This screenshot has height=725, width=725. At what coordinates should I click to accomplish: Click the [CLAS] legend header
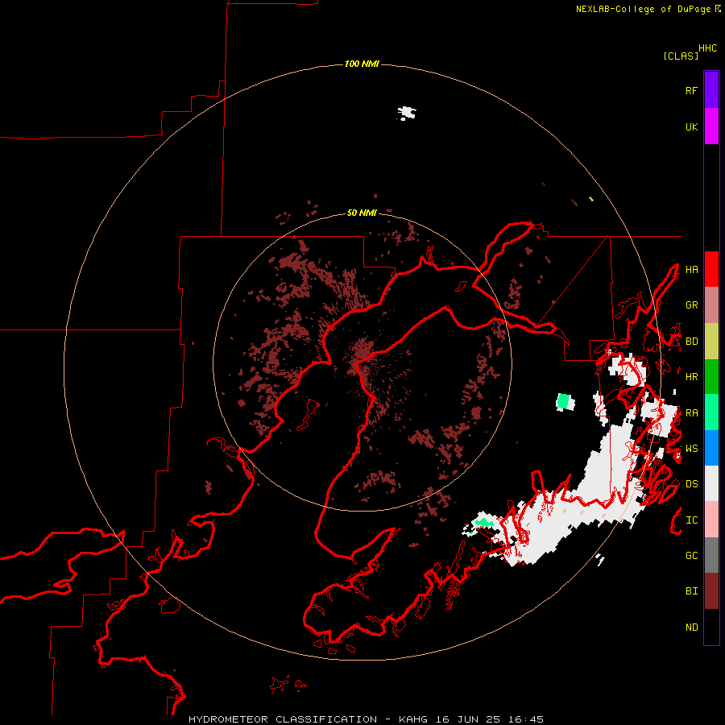click(681, 56)
